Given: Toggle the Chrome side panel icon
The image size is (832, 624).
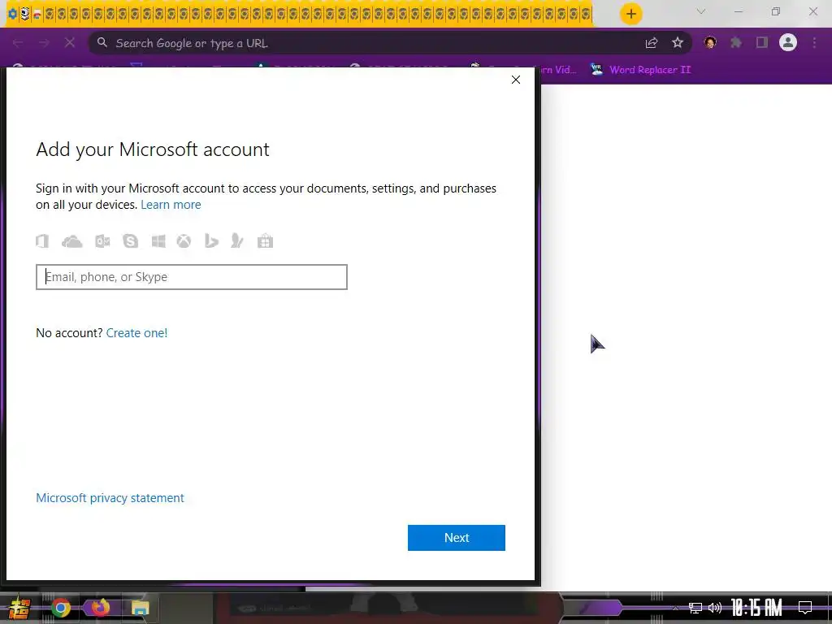Looking at the screenshot, I should pos(762,43).
